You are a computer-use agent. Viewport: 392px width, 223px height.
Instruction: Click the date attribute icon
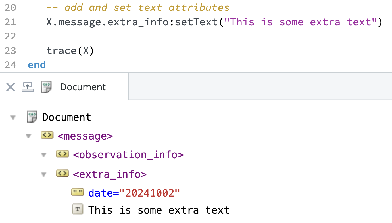(x=78, y=192)
